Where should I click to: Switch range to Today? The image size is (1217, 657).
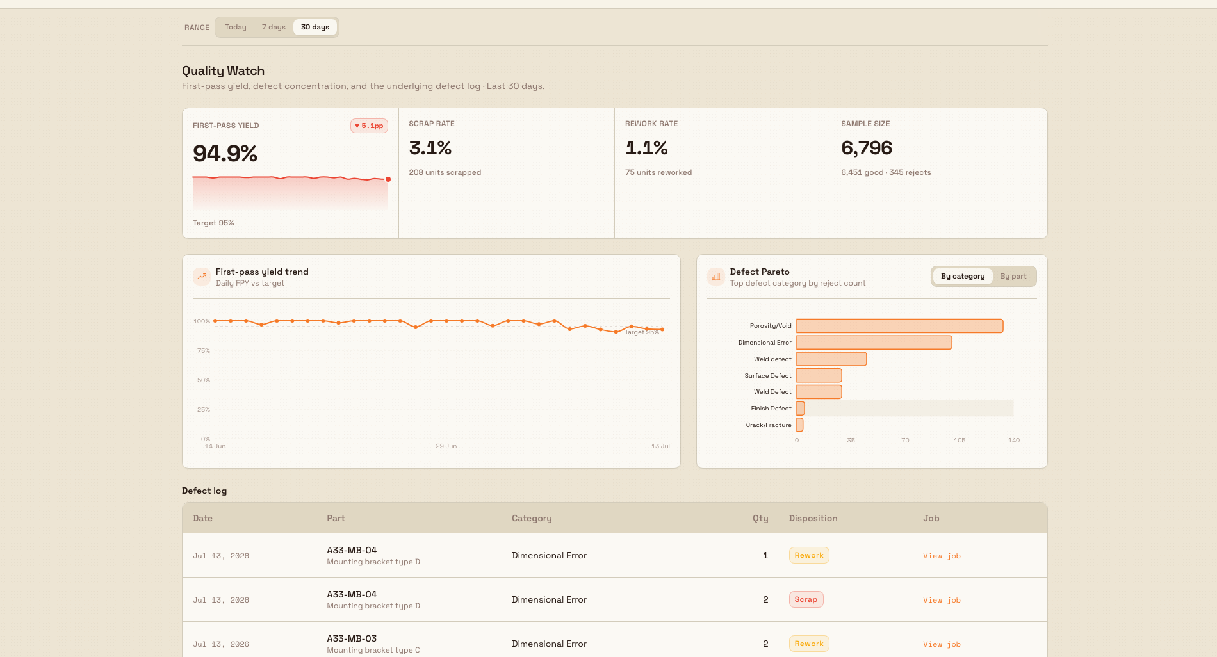[236, 27]
